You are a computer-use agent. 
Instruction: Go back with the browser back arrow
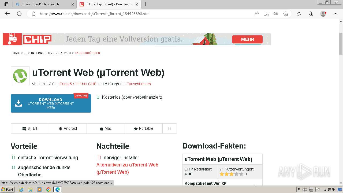8,14
